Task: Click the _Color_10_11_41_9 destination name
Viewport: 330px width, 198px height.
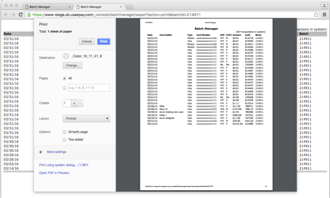Action: [x=87, y=56]
